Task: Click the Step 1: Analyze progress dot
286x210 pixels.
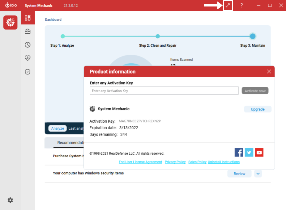Action: [x=63, y=36]
